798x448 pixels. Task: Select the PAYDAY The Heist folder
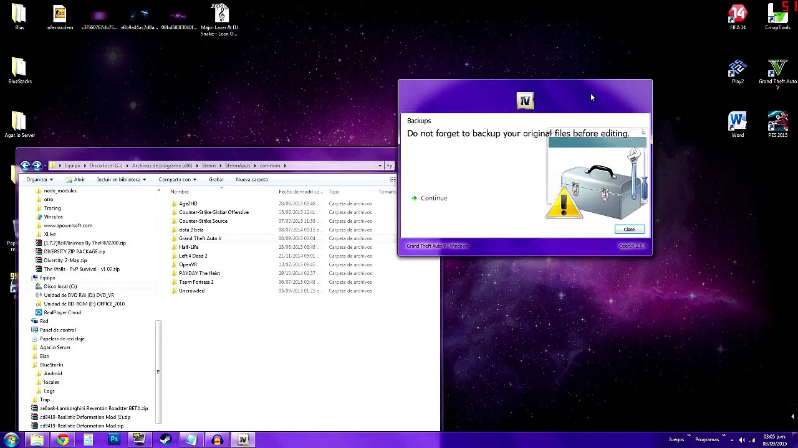199,273
